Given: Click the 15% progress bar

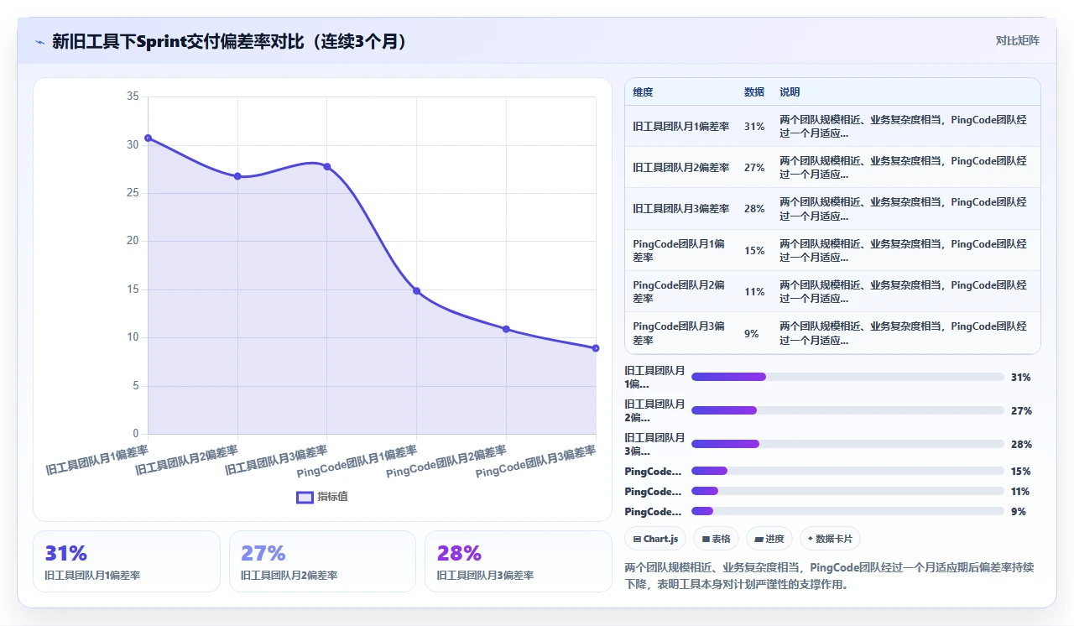Looking at the screenshot, I should (847, 471).
